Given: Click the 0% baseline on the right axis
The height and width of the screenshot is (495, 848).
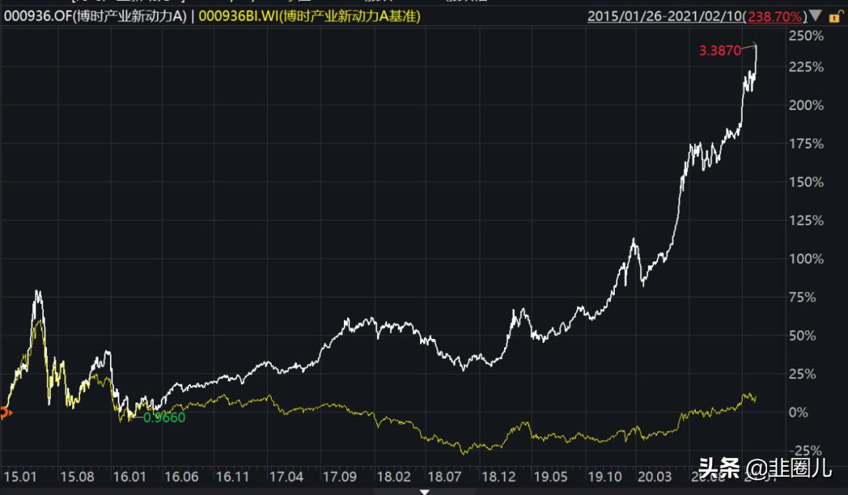Looking at the screenshot, I should pos(799,413).
